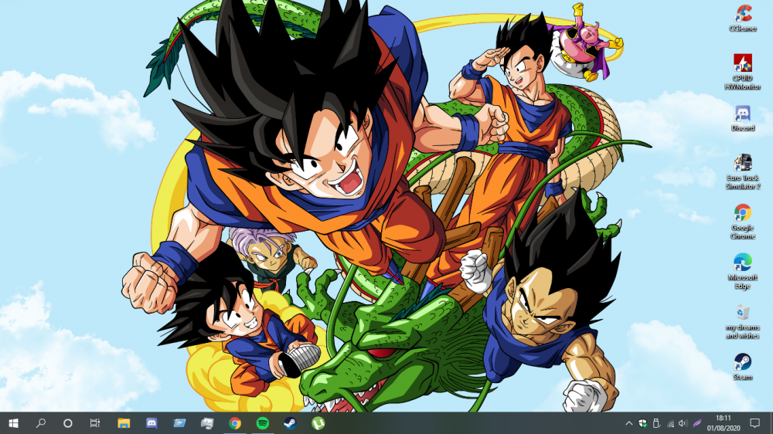Open Task View on the taskbar
Image resolution: width=773 pixels, height=434 pixels.
pyautogui.click(x=94, y=423)
